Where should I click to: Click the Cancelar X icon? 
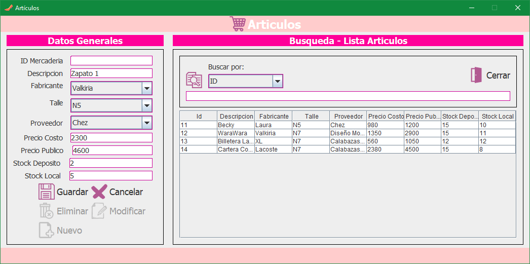(99, 192)
